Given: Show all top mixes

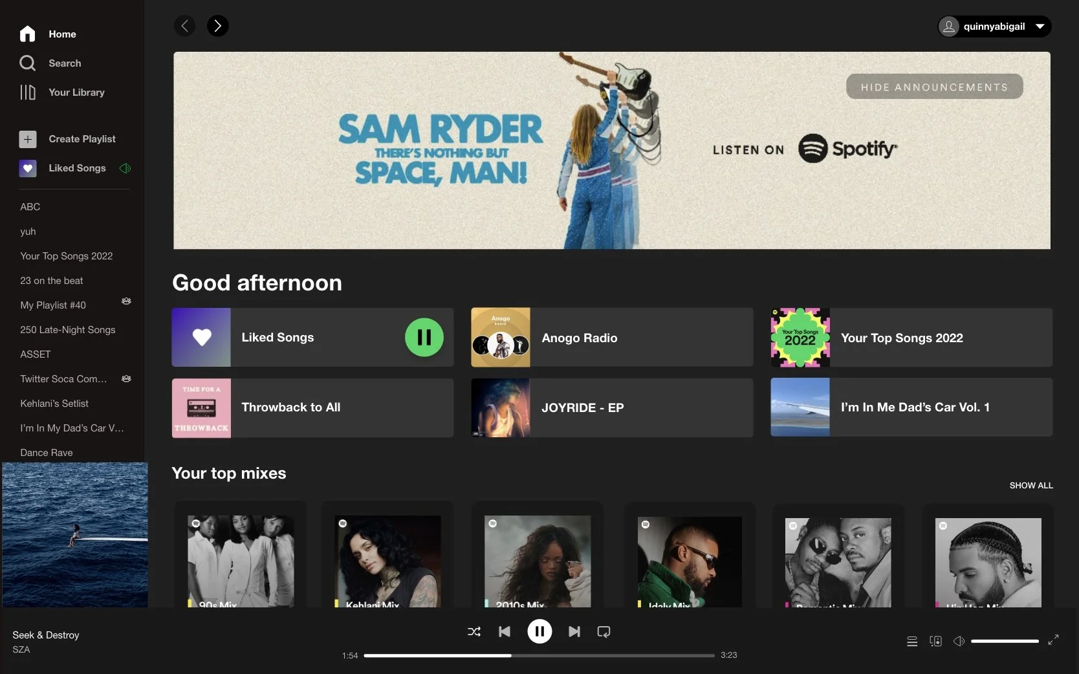Looking at the screenshot, I should point(1031,485).
